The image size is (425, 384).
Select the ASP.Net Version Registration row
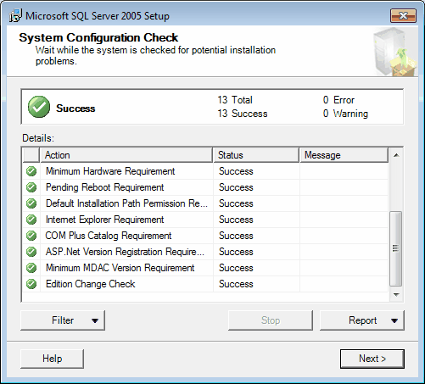click(205, 252)
